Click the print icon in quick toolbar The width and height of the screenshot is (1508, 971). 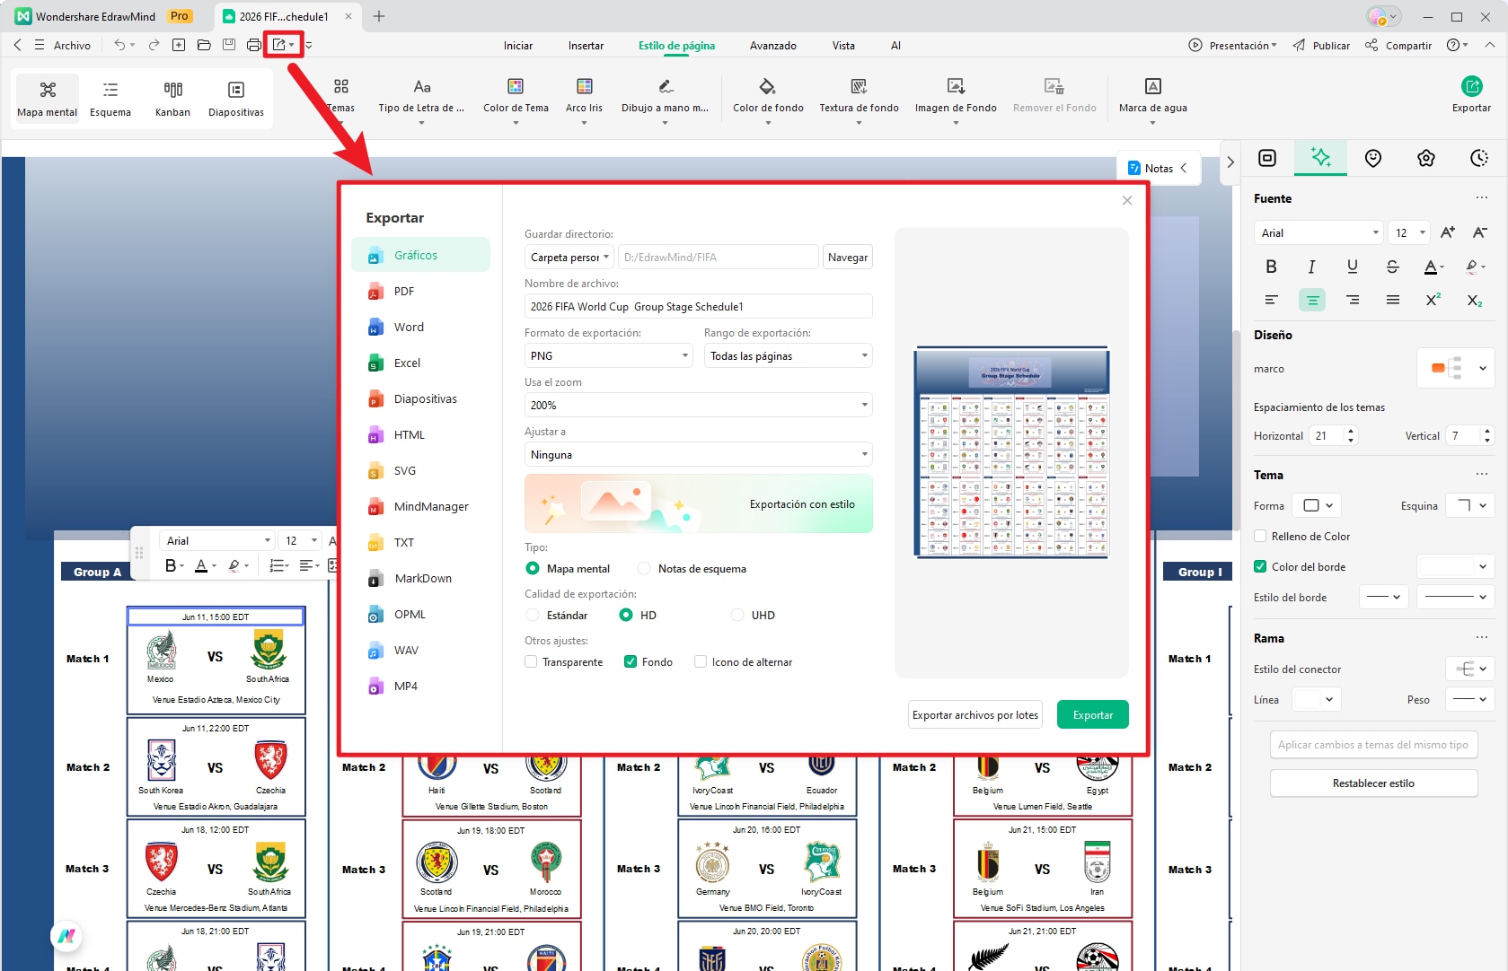pos(254,45)
